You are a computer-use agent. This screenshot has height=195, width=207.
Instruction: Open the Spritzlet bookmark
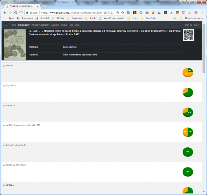click(42, 18)
